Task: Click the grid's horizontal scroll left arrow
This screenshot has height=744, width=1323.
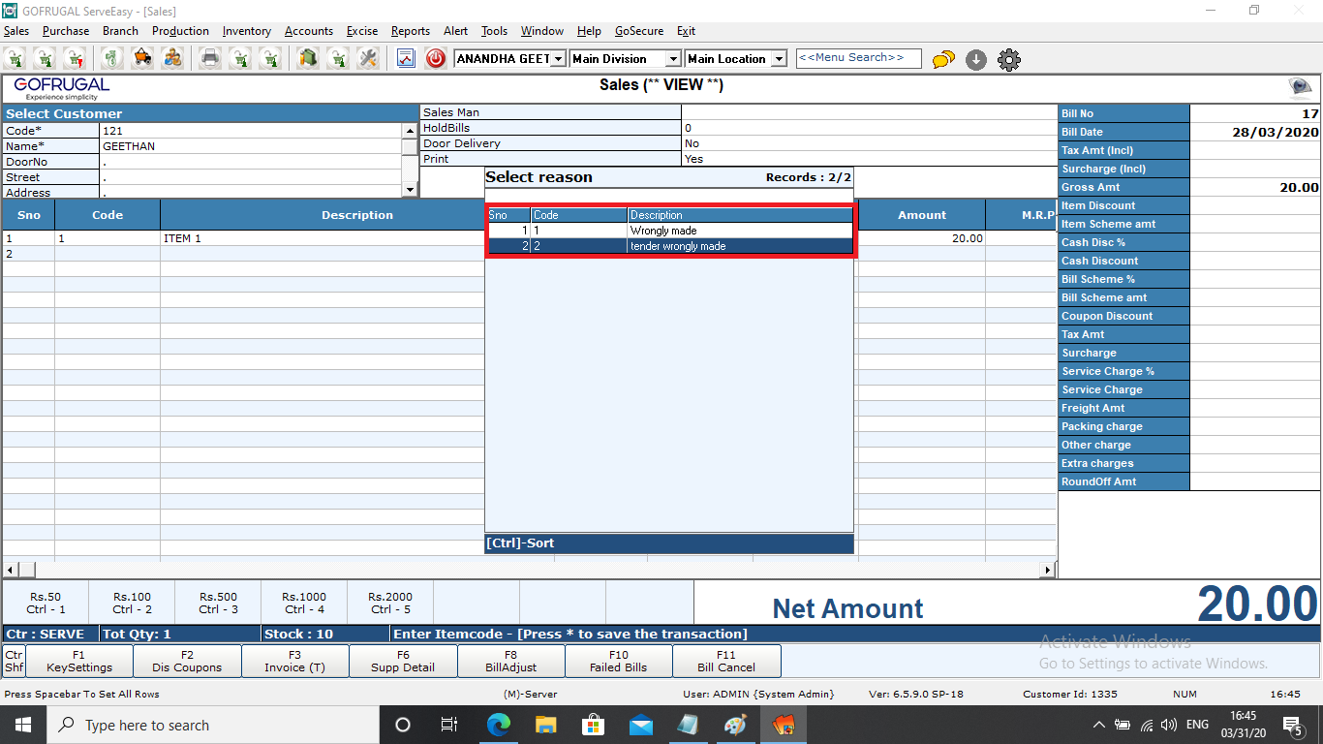Action: pos(11,570)
